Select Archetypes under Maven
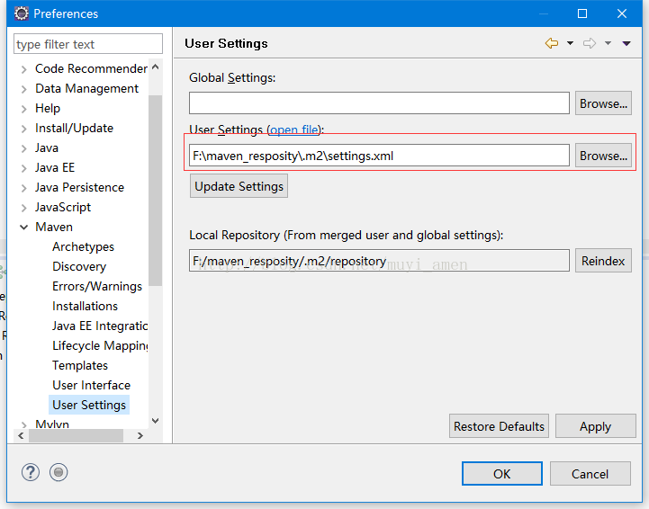649x509 pixels. pyautogui.click(x=83, y=246)
